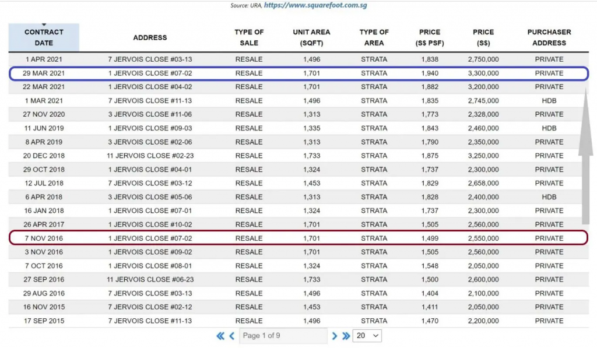Go to the next page arrow
597x348 pixels.
[334, 336]
